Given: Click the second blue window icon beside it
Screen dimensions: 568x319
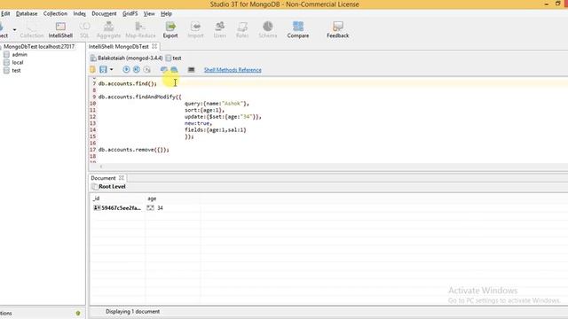Looking at the screenshot, I should 174,69.
